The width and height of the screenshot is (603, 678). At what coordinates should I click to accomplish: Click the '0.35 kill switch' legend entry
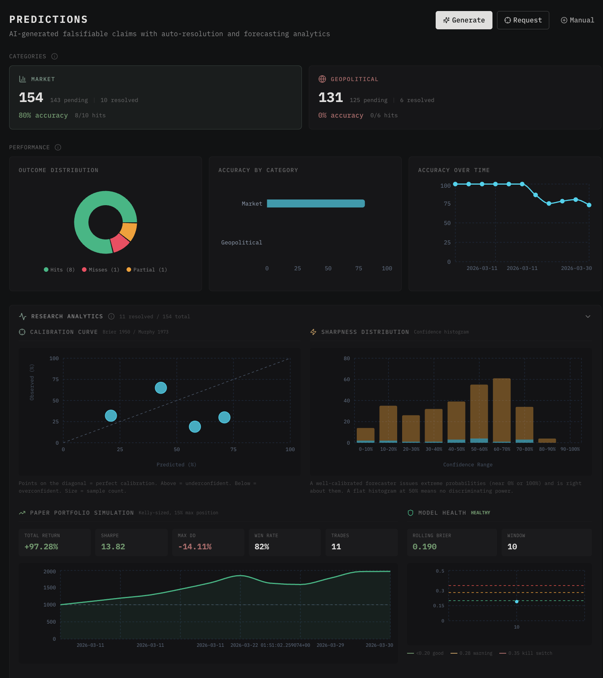tap(526, 653)
